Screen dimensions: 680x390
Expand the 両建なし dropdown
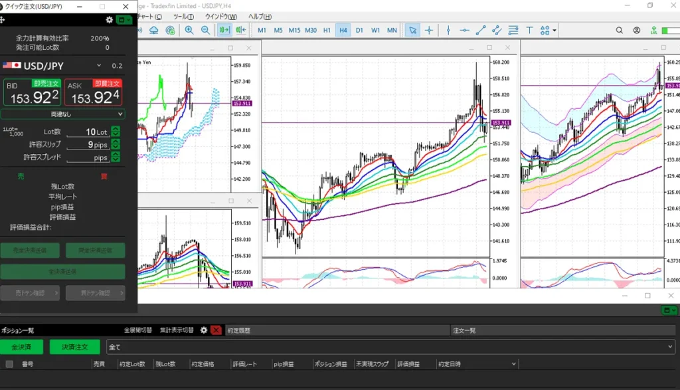tap(63, 114)
